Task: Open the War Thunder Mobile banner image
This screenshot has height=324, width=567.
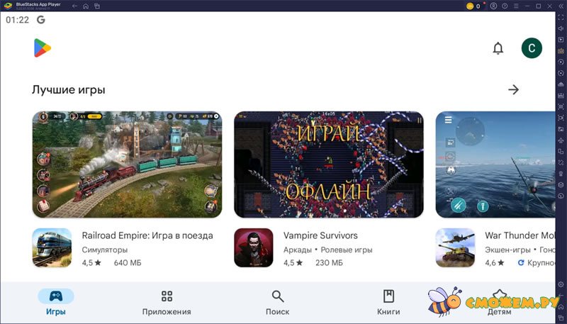Action: [x=495, y=164]
